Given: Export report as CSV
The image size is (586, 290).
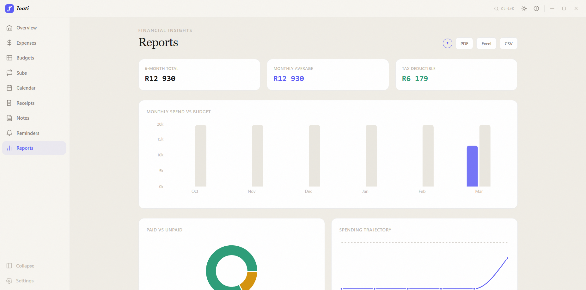Looking at the screenshot, I should [x=509, y=43].
